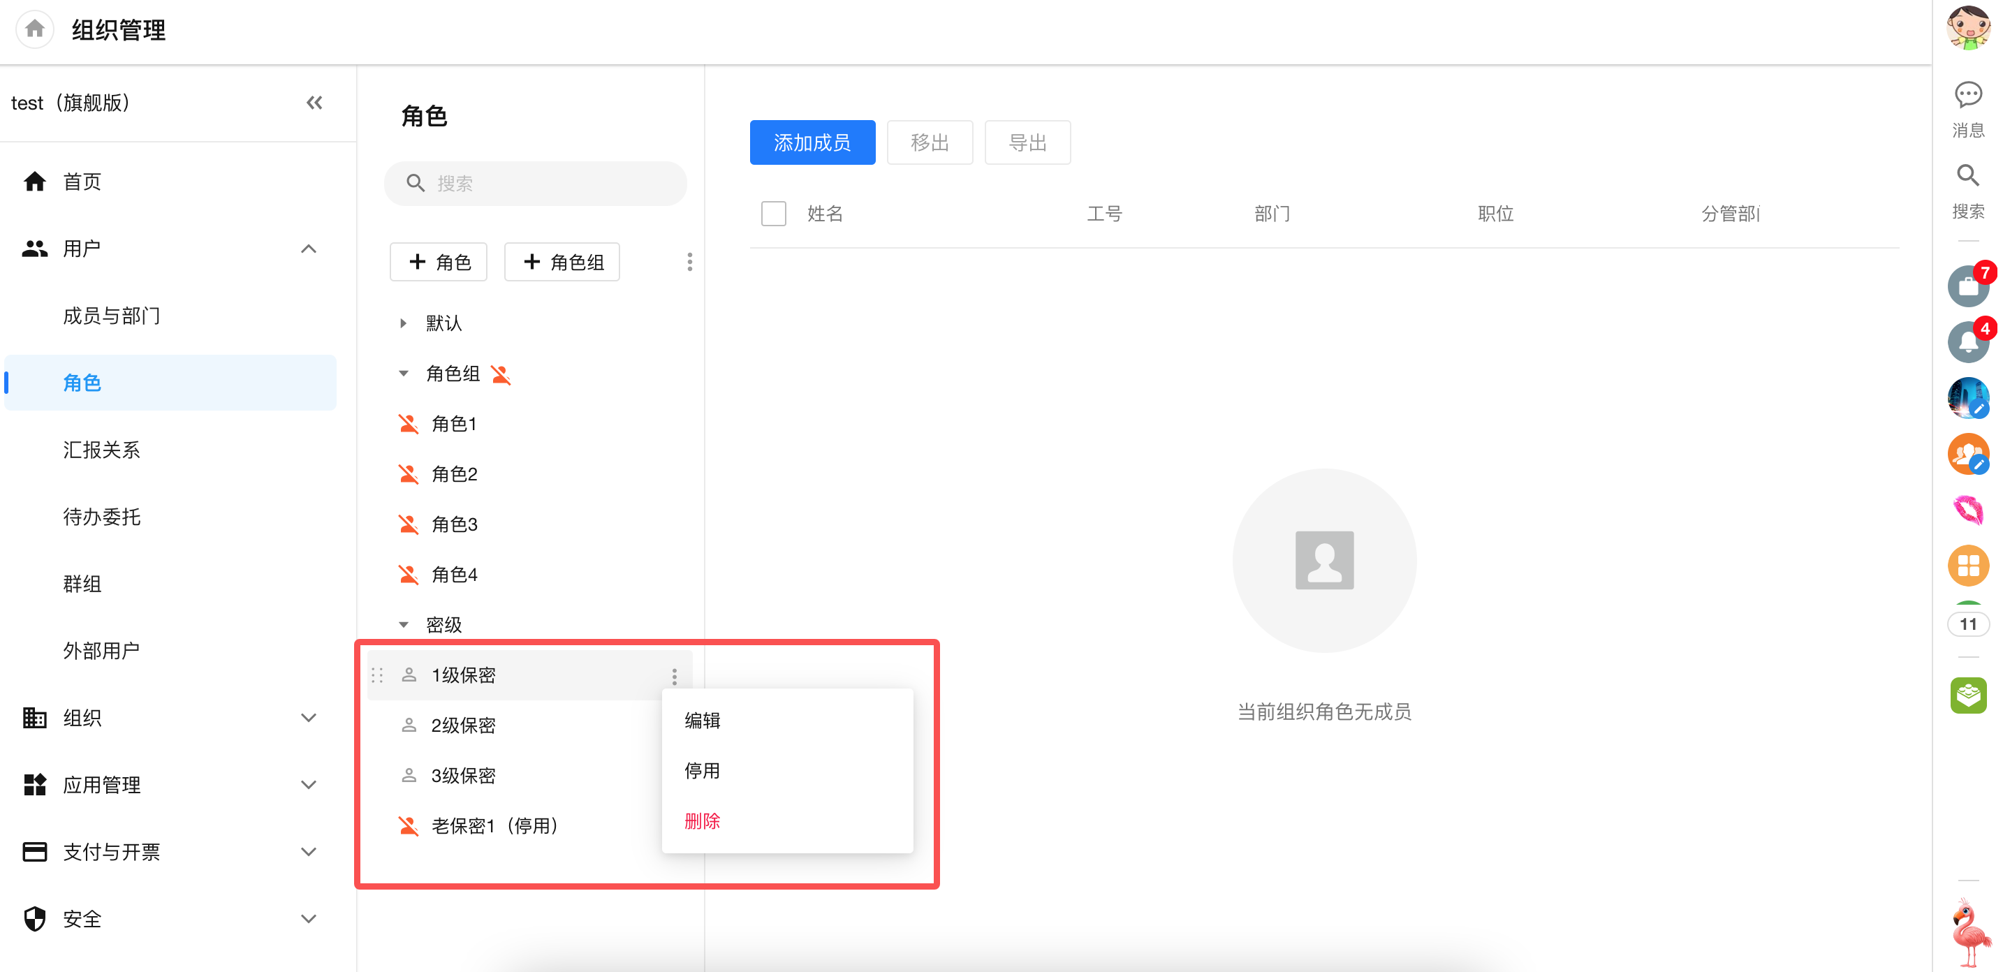The width and height of the screenshot is (2003, 972).
Task: Open the bell notifications icon with badge 4
Action: (x=1967, y=342)
